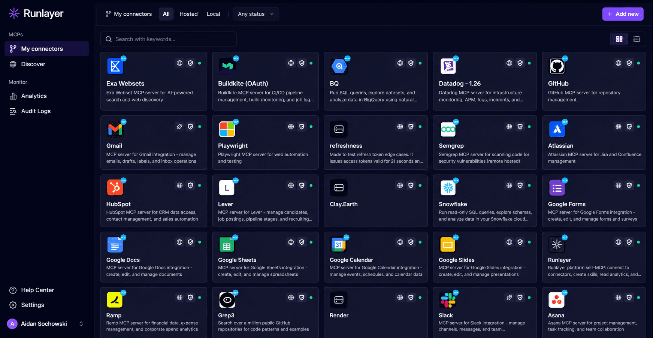Open the Runlayer connector title in the grid

point(559,260)
